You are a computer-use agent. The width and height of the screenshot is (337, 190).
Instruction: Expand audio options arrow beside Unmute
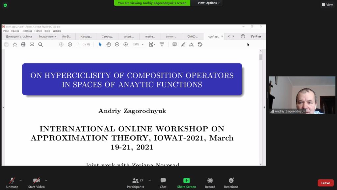(x=20, y=180)
